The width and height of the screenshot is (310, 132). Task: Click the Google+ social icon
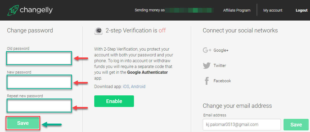tap(207, 50)
